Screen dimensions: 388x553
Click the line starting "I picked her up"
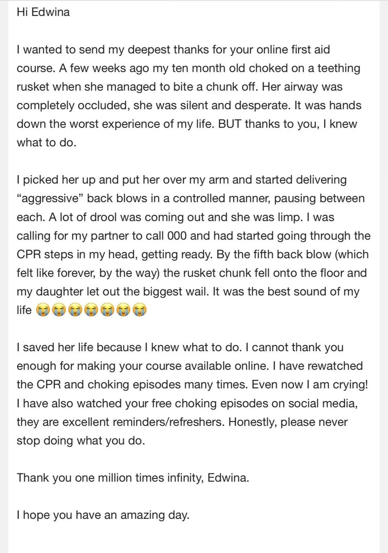[x=181, y=180]
